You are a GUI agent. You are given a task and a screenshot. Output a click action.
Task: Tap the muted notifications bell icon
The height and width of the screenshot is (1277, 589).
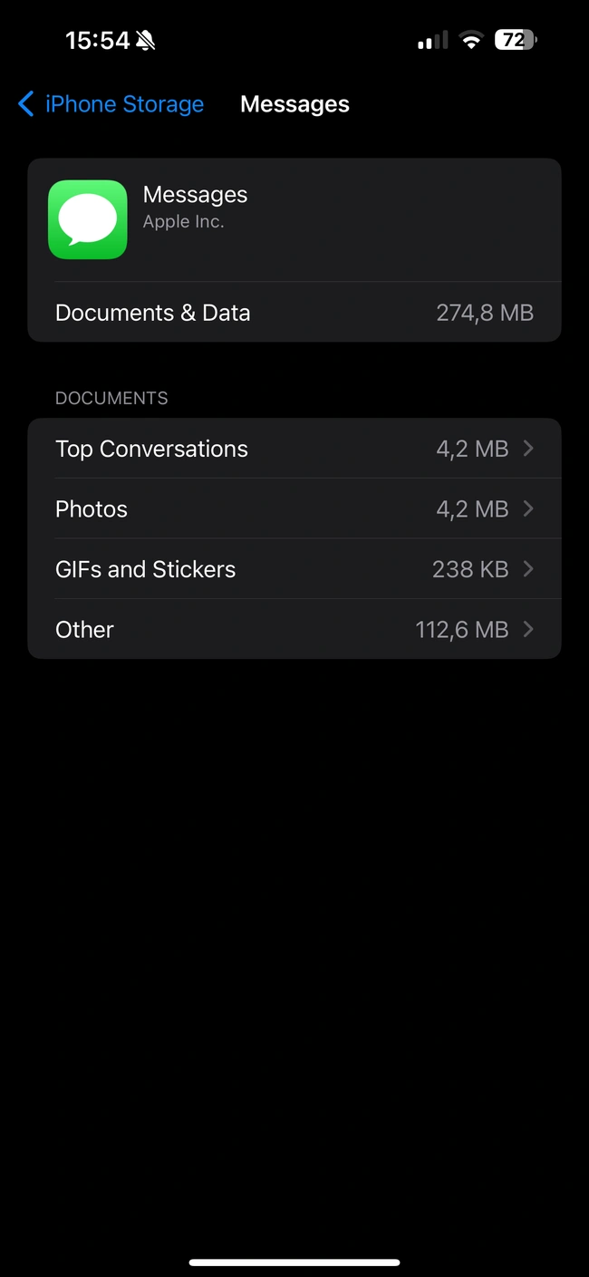(143, 39)
